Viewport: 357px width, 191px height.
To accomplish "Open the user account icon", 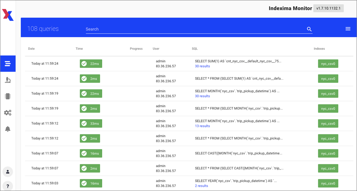I will point(8,172).
